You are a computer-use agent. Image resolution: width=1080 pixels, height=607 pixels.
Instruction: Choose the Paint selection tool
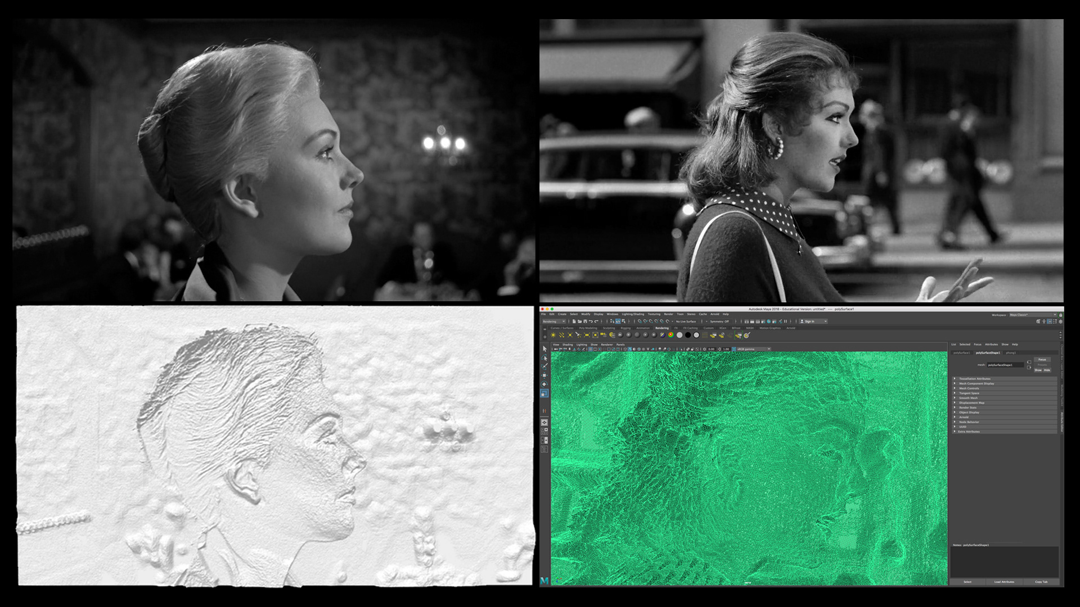(544, 366)
